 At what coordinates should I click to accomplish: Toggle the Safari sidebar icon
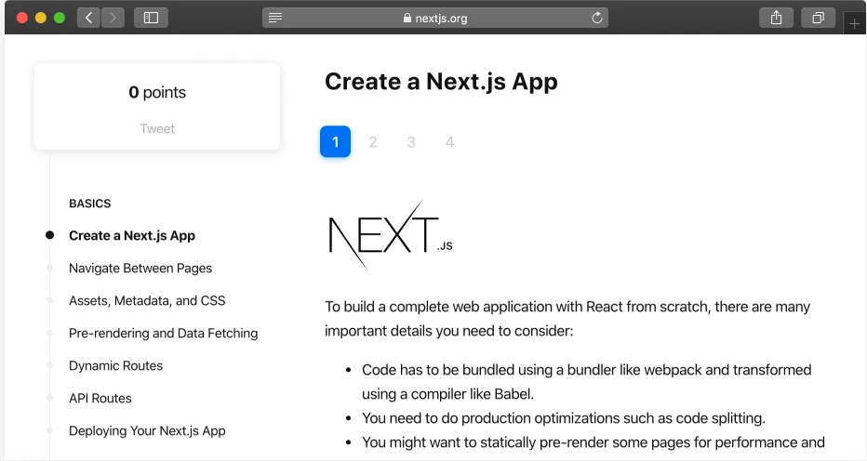point(151,18)
